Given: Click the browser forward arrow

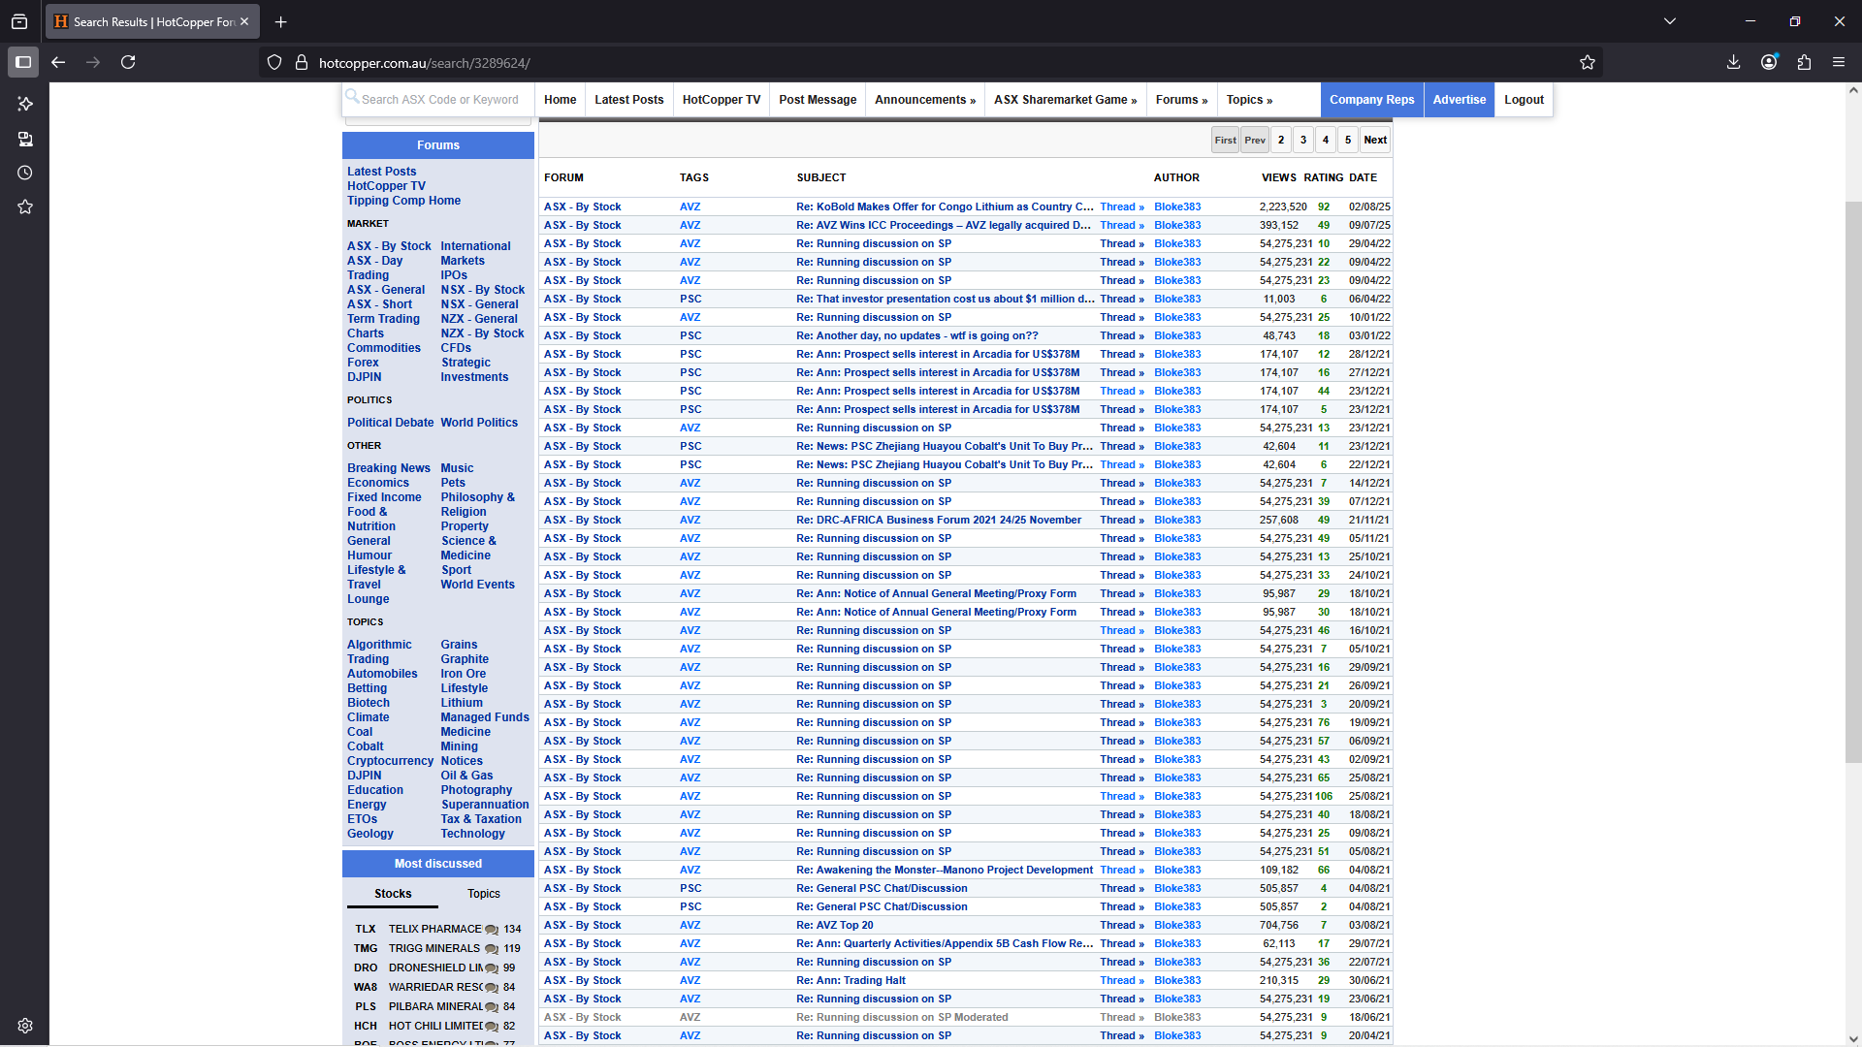Looking at the screenshot, I should click(93, 62).
